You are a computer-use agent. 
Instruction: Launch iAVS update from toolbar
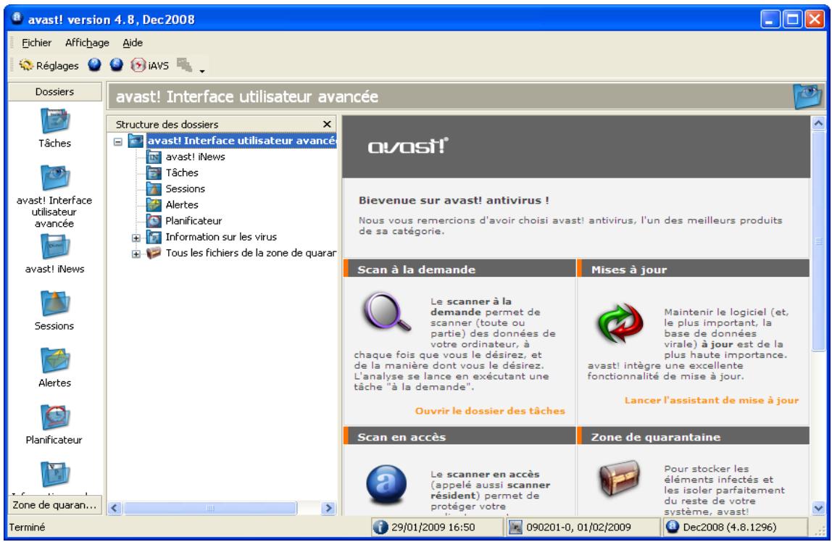coord(149,65)
